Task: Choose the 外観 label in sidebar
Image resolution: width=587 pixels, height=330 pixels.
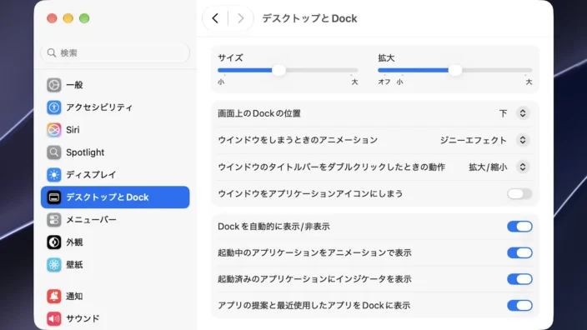Action: click(74, 242)
